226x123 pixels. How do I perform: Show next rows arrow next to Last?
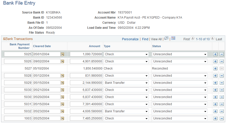click(213, 38)
